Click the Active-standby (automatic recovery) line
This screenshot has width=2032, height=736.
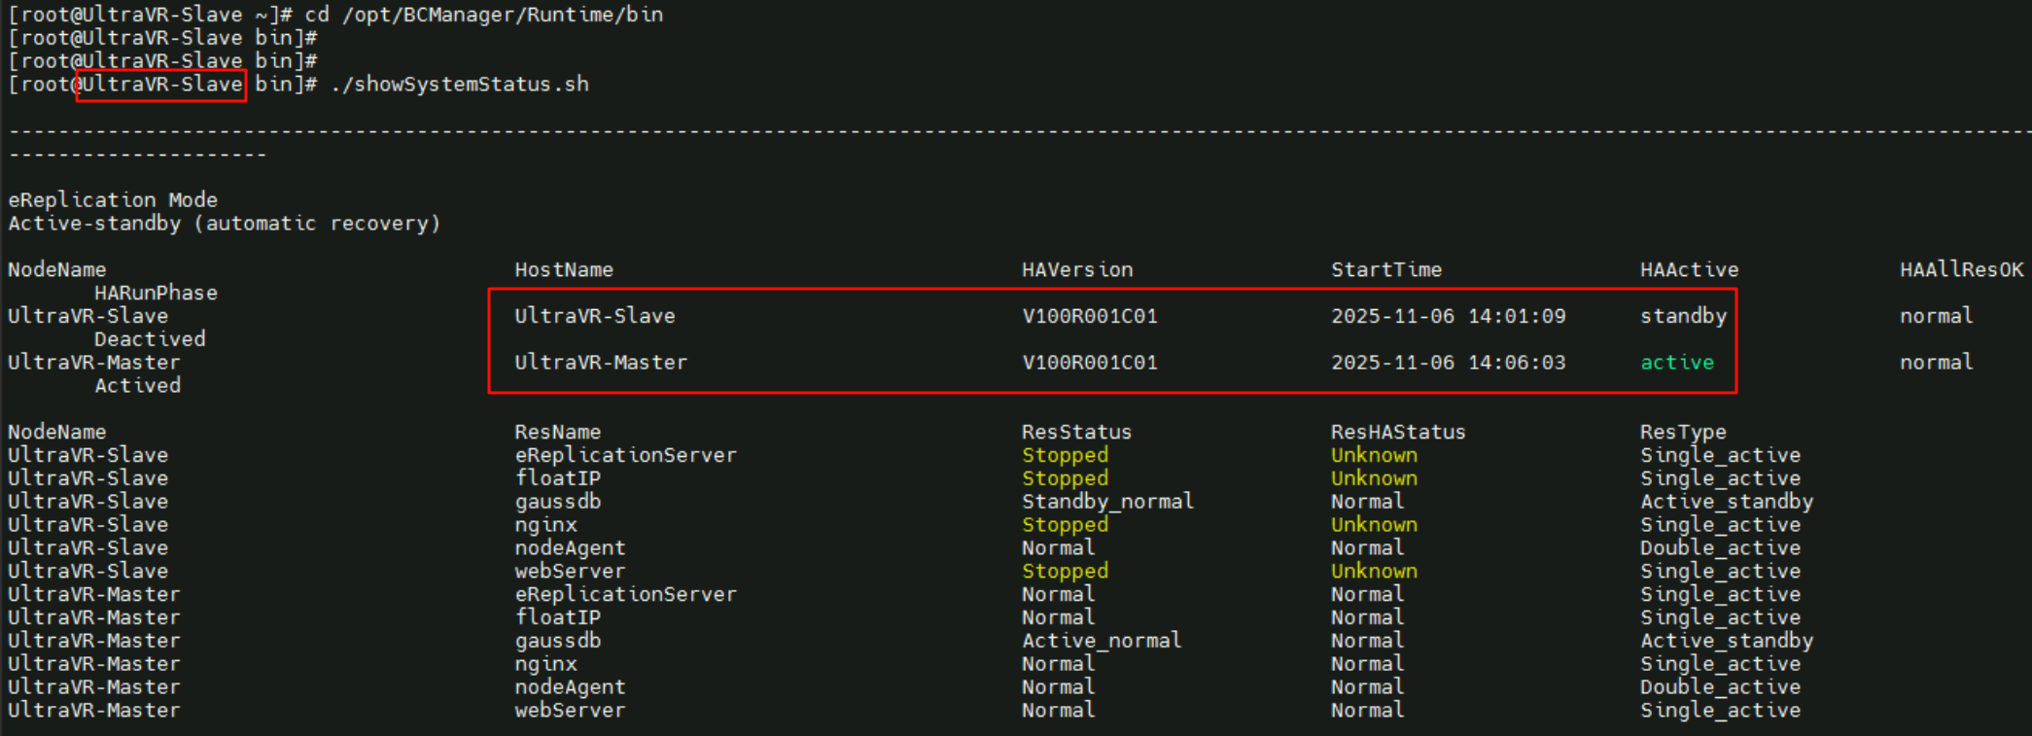225,224
